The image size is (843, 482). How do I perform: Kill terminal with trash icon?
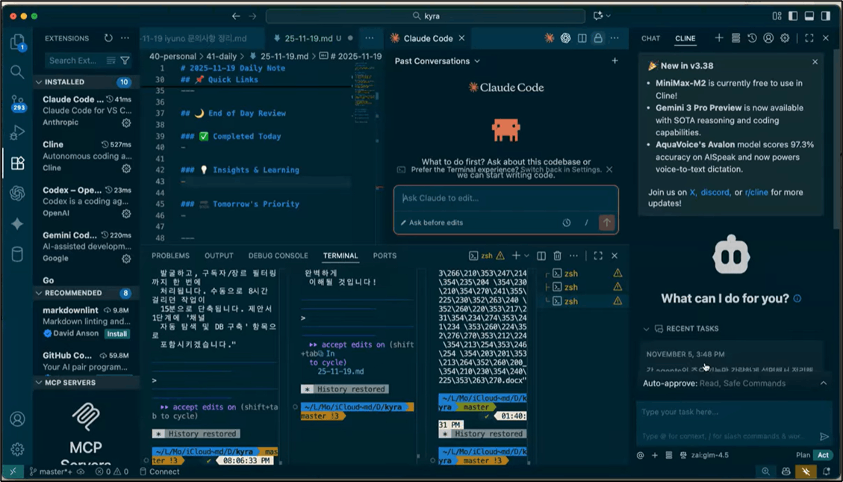click(x=558, y=256)
